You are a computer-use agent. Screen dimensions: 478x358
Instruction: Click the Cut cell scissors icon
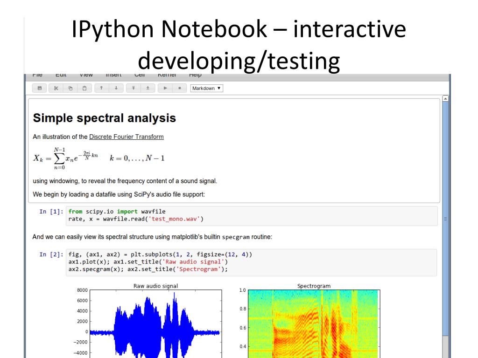(x=56, y=88)
